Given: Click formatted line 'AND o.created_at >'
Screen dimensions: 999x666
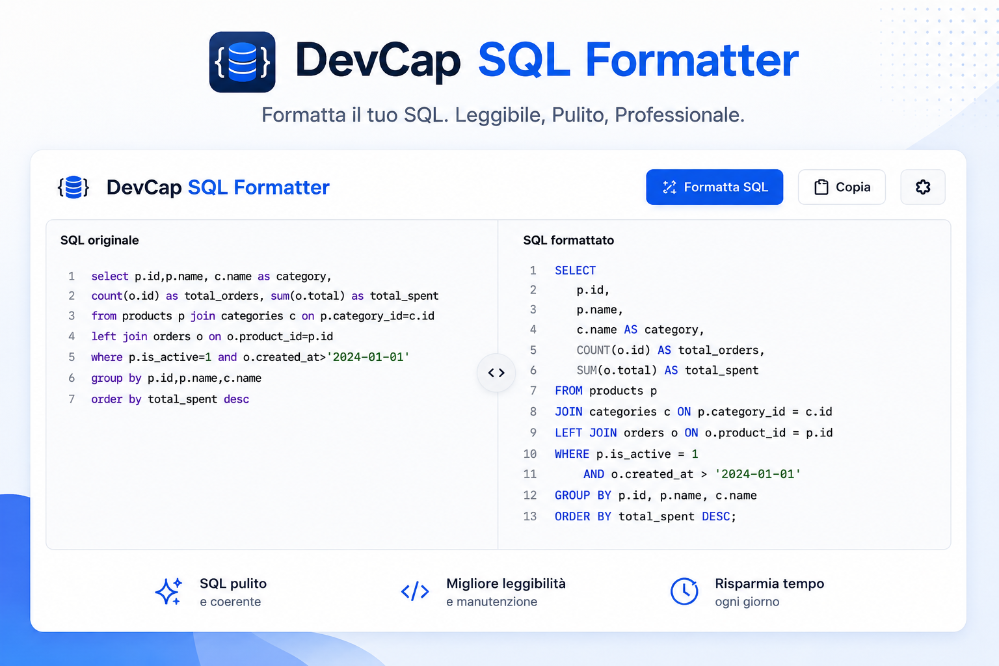Looking at the screenshot, I should click(692, 474).
